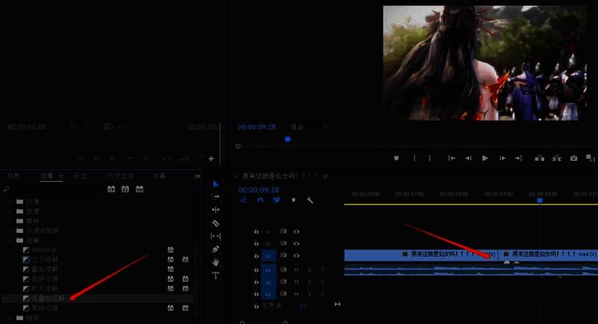Image resolution: width=598 pixels, height=324 pixels.
Task: Switch to the 信息 tab
Action: coord(14,176)
